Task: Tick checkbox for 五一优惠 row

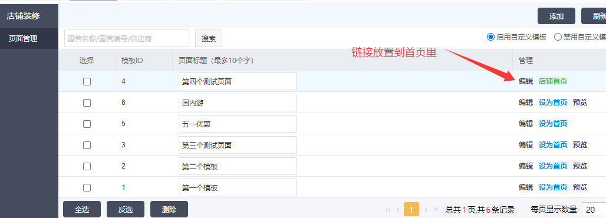Action: click(87, 124)
